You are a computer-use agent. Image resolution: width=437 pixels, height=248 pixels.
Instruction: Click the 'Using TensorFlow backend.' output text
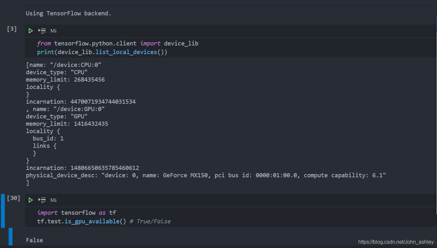pyautogui.click(x=68, y=13)
